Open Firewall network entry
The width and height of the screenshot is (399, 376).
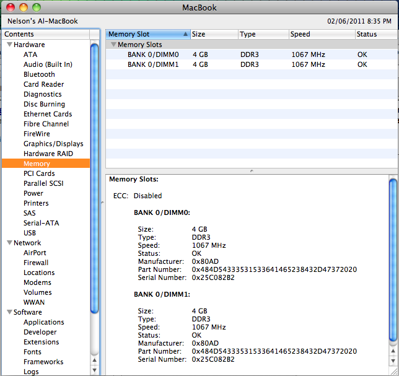[x=36, y=263]
